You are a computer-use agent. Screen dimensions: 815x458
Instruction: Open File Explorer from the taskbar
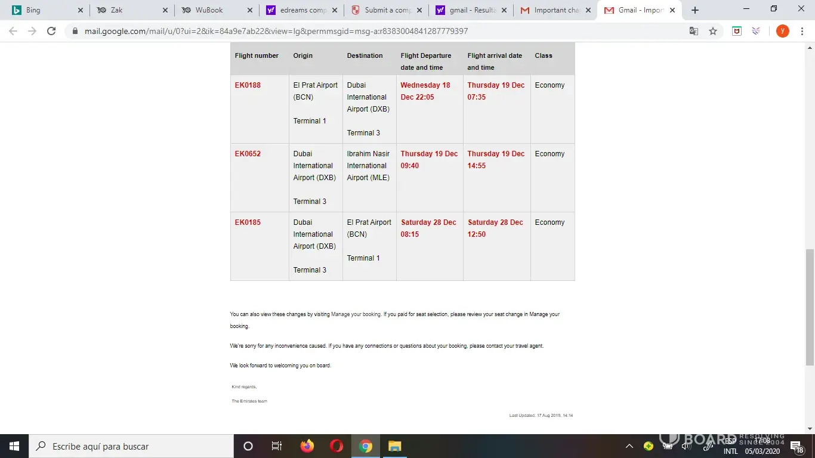pyautogui.click(x=395, y=446)
